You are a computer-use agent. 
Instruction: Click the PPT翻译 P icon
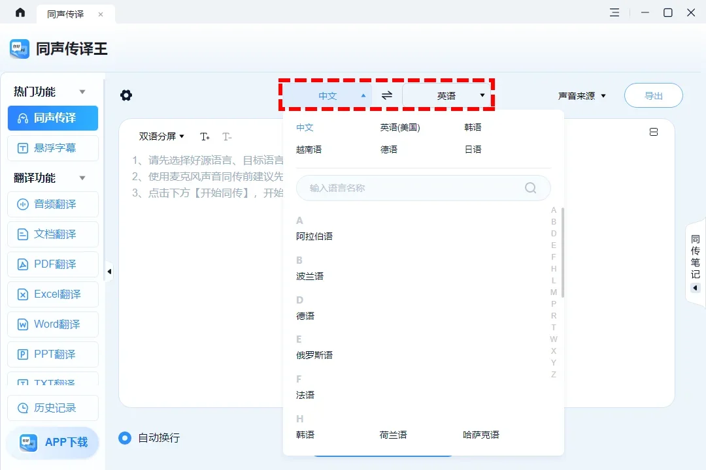point(22,354)
